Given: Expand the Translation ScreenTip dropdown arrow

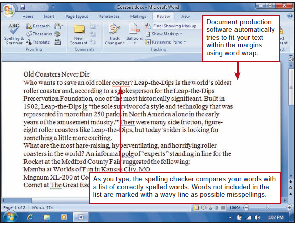Looking at the screenshot, I should pyautogui.click(x=62, y=26).
